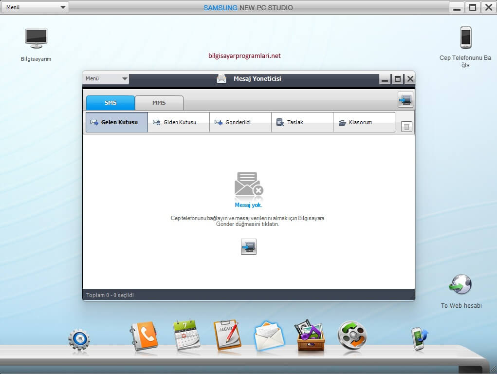Open the Gonderildi folder
Viewport: 497px width, 374px height.
tap(240, 122)
